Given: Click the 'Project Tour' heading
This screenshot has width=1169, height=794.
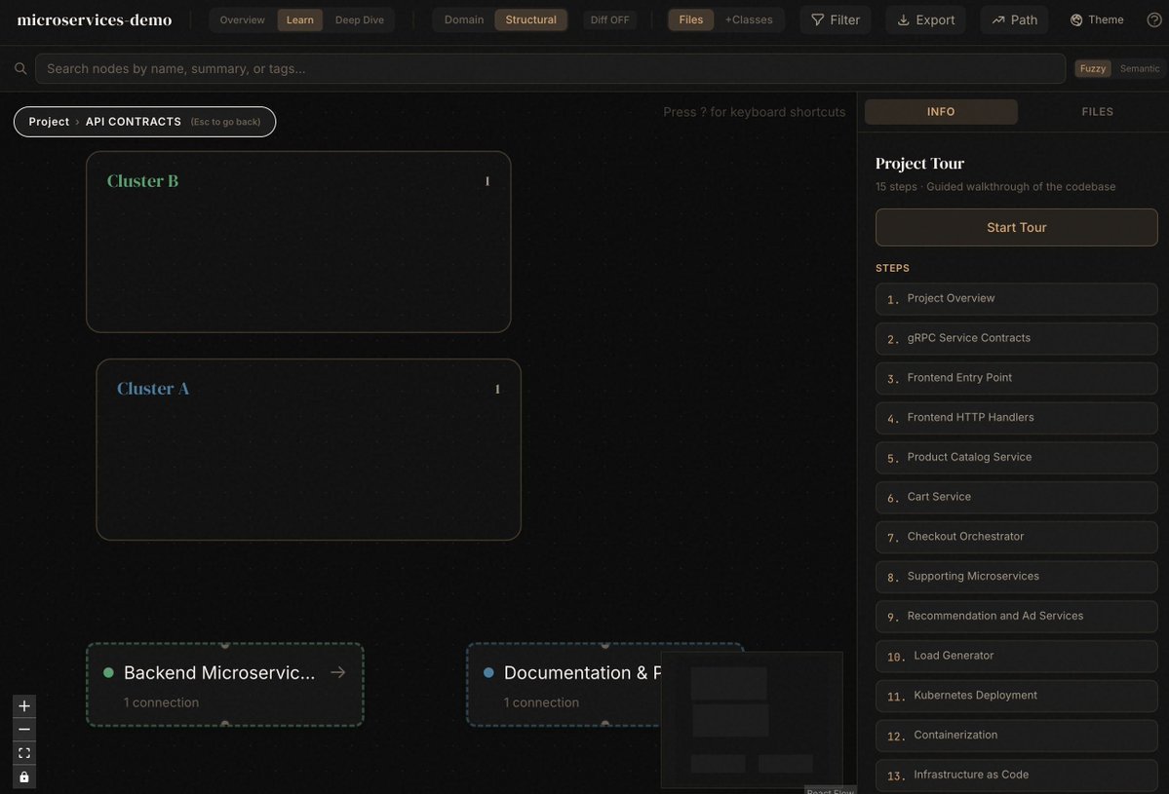Looking at the screenshot, I should pyautogui.click(x=919, y=163).
